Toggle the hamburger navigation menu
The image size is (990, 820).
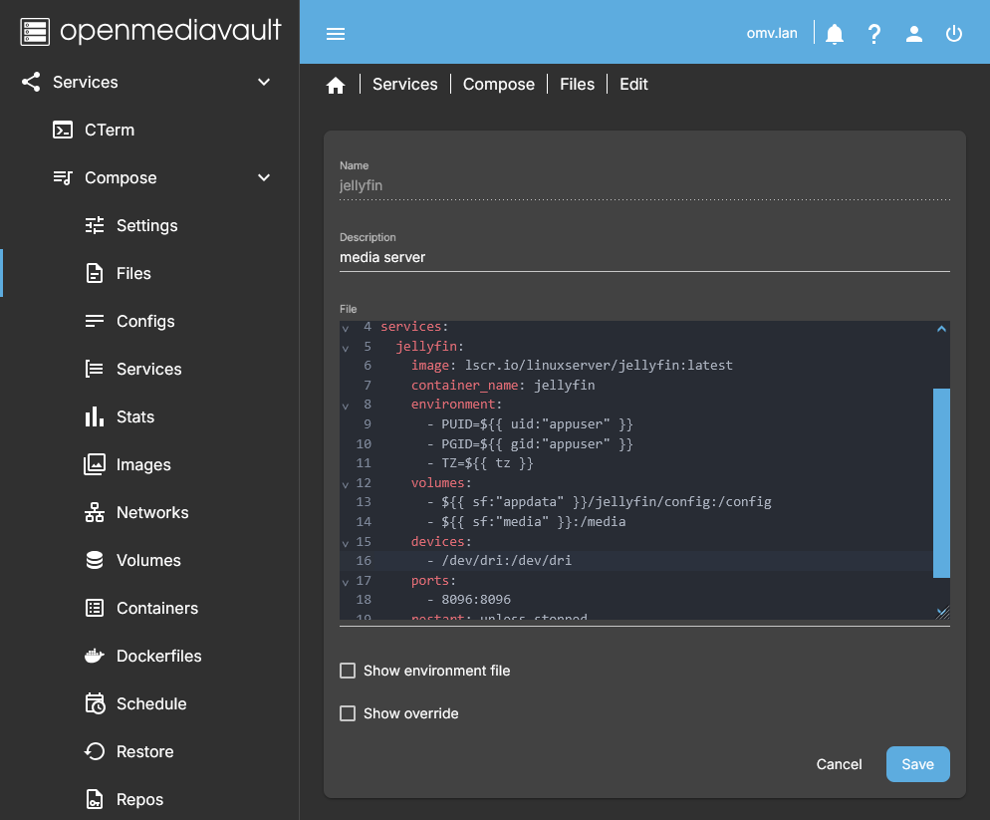336,34
